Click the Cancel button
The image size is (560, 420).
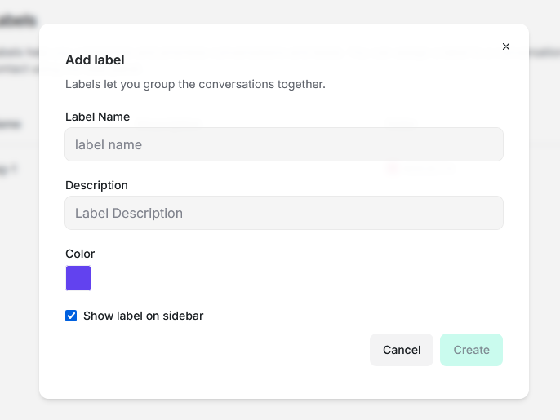(x=402, y=350)
